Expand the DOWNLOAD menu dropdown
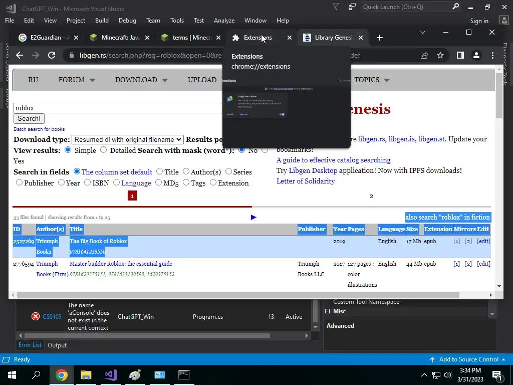The image size is (513, 385). [164, 80]
